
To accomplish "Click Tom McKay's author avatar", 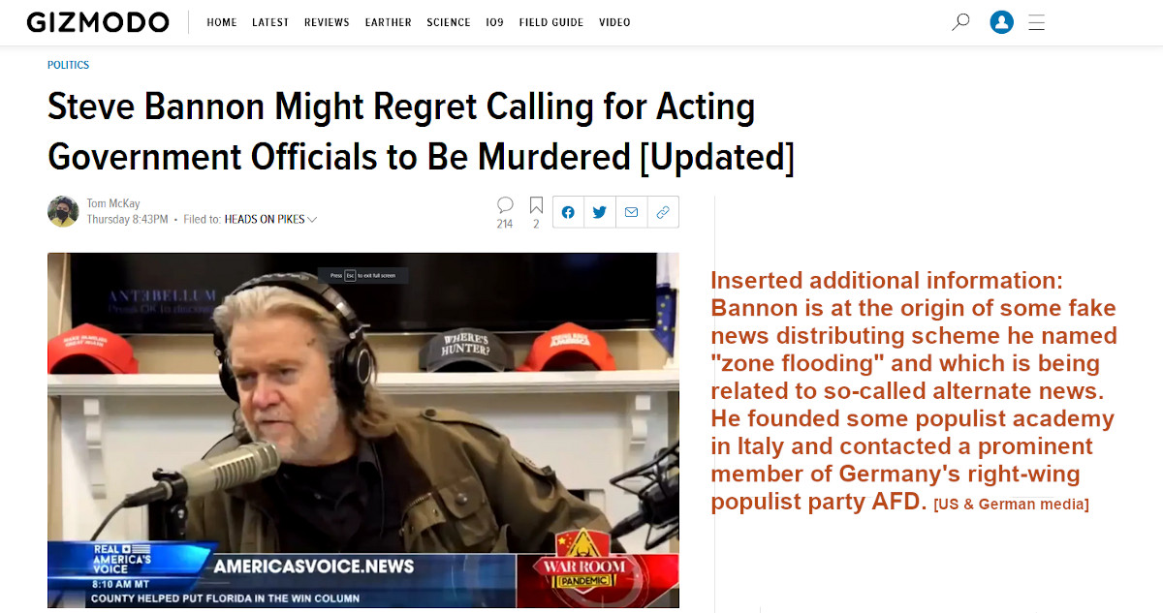I will [x=63, y=211].
